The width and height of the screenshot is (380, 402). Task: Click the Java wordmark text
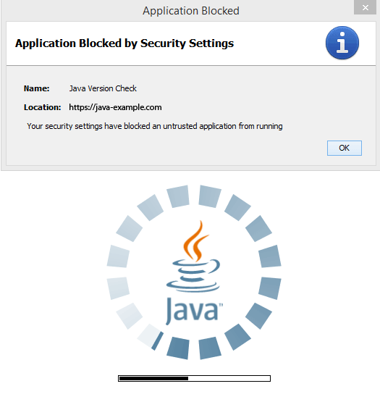coord(192,311)
